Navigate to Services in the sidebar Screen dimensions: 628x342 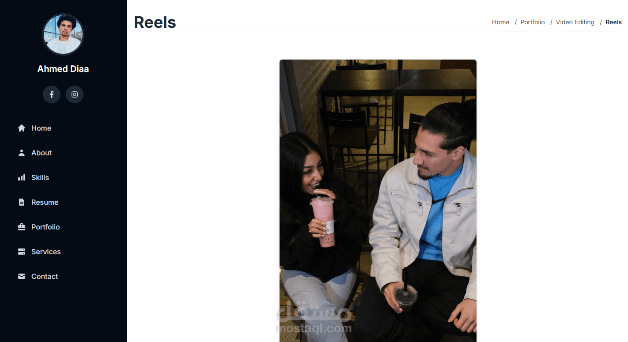click(46, 252)
